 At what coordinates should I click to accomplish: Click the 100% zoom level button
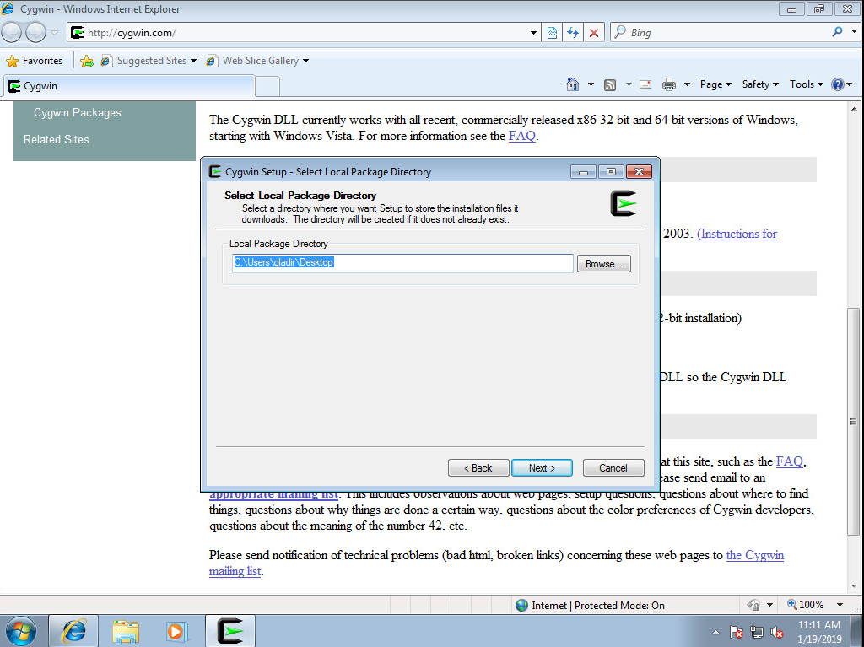click(806, 605)
